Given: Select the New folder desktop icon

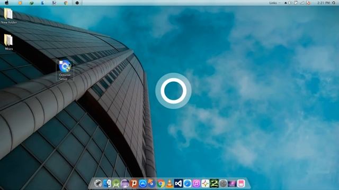Looking at the screenshot, I should click(x=9, y=16).
